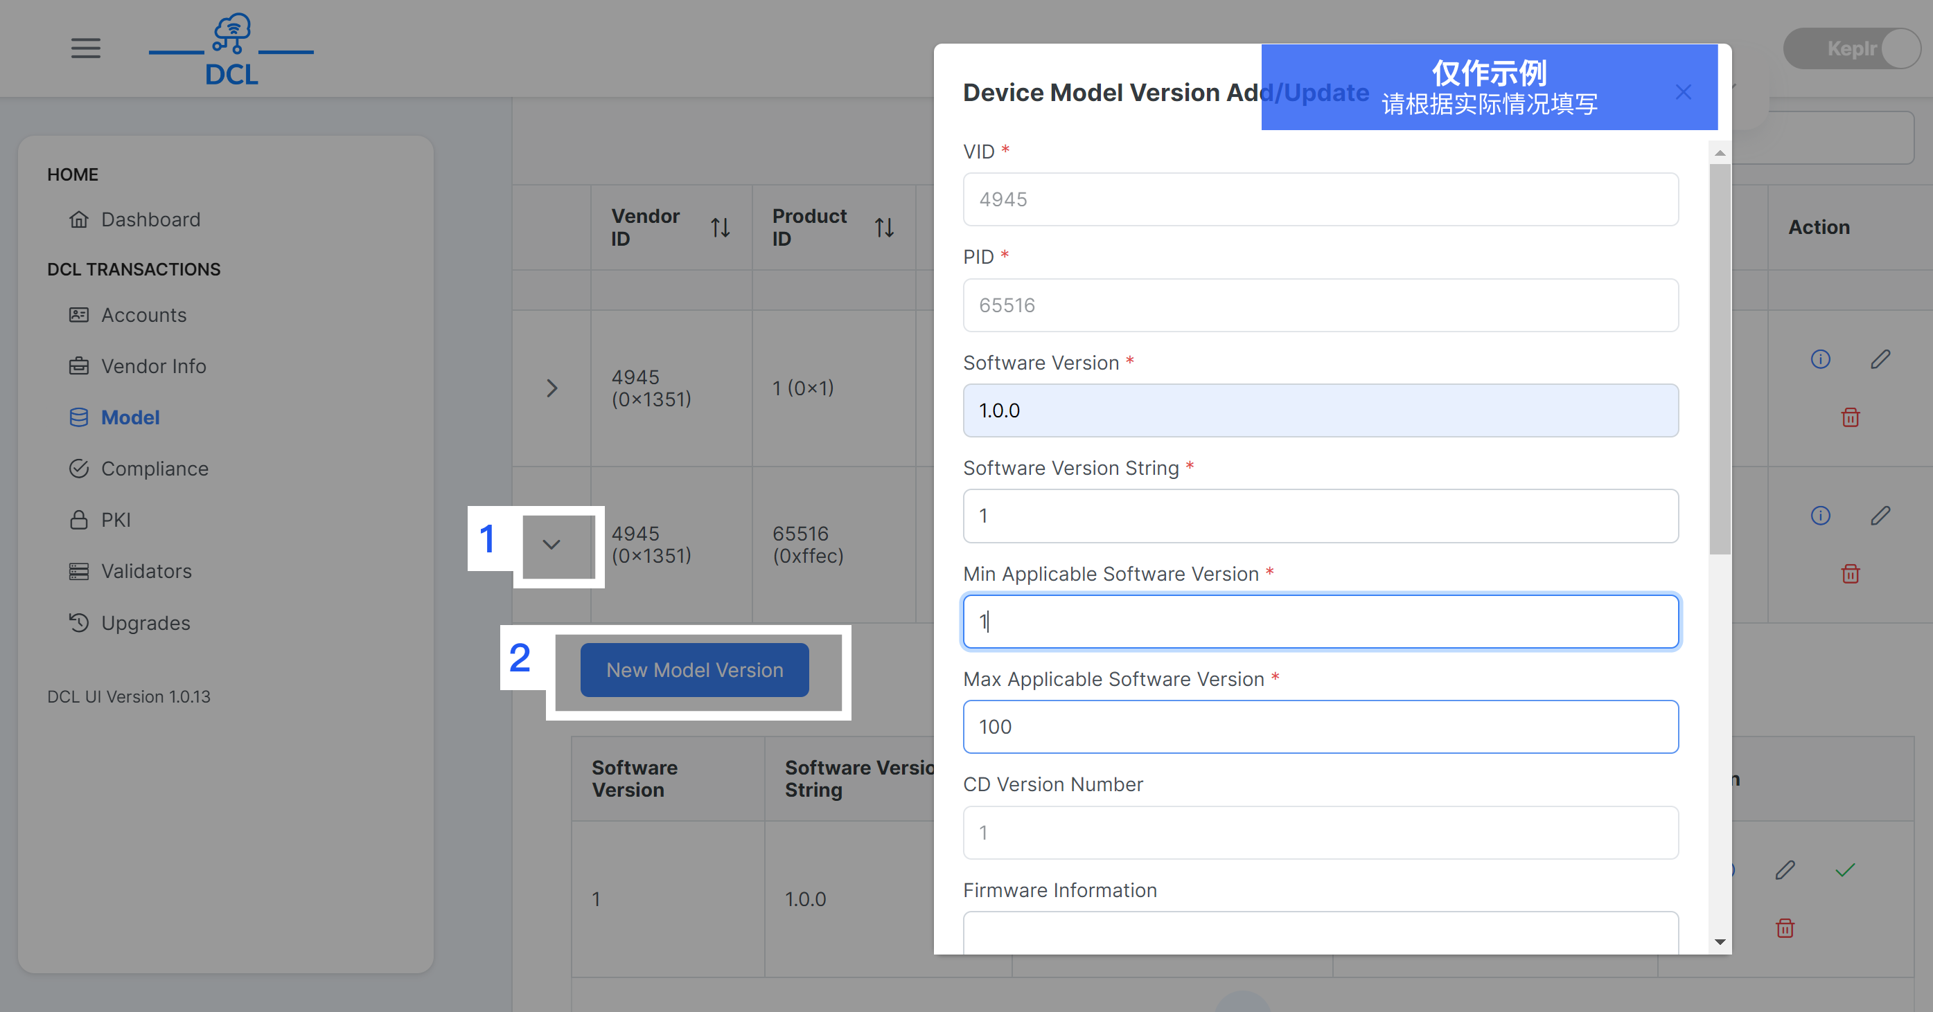Open Vendor Info in sidebar
The image size is (1933, 1012).
coord(153,365)
